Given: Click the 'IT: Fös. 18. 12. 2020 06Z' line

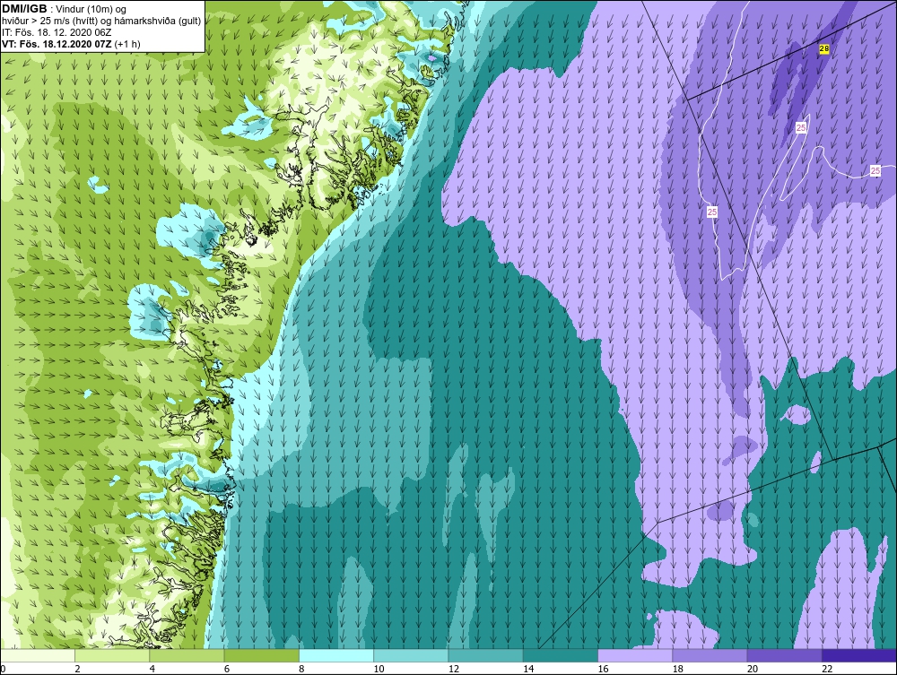Looking at the screenshot, I should (55, 32).
